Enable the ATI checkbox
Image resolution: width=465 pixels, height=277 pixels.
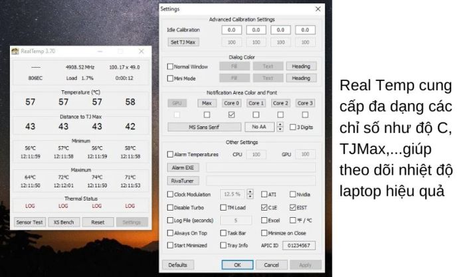coord(264,194)
